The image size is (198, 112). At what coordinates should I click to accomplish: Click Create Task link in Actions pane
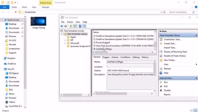[170, 44]
